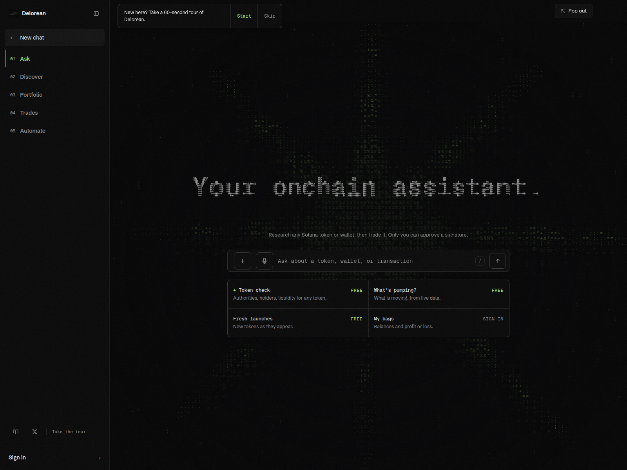Click 'Authorities, holders, liquidity' description text
Viewport: 627px width, 470px height.
280,298
